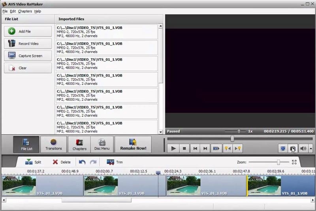Viewport: 316px width, 211px height.
Task: Click the imported files scrollbar thumb
Action: 161,56
